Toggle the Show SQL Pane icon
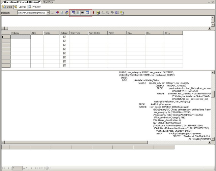 click(x=82, y=13)
